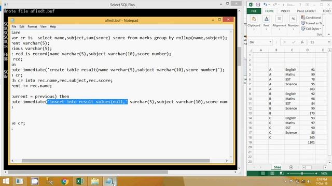This screenshot has height=186, width=332.
Task: Click column header D in Excel
Action: [308, 50]
